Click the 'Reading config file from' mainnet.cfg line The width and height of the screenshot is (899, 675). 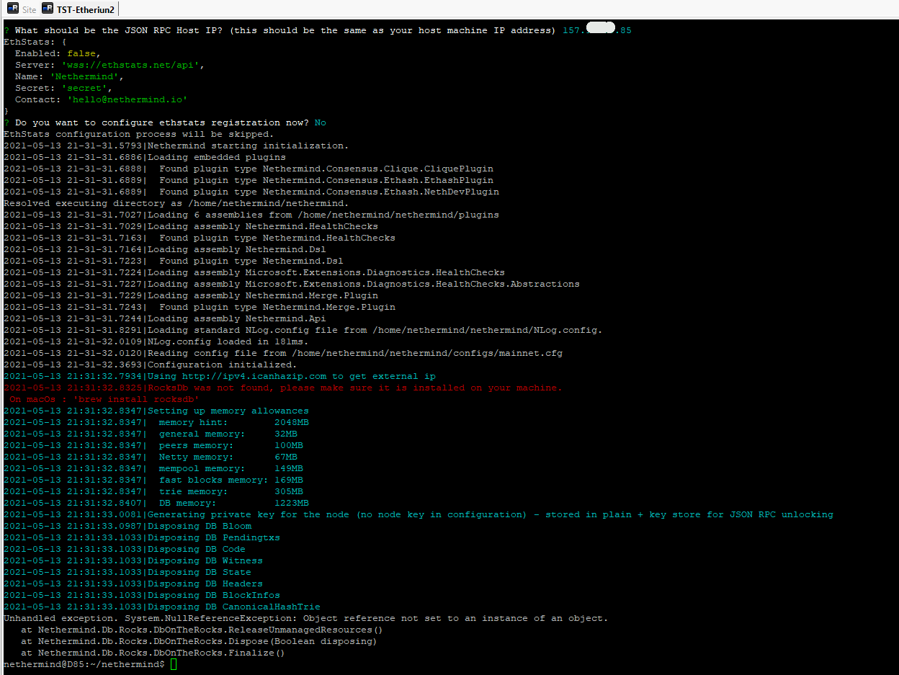coord(283,353)
